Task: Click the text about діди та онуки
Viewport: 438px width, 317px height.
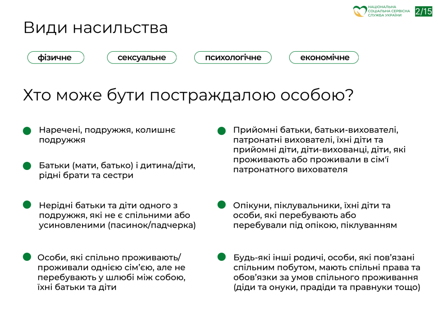Action: [327, 272]
